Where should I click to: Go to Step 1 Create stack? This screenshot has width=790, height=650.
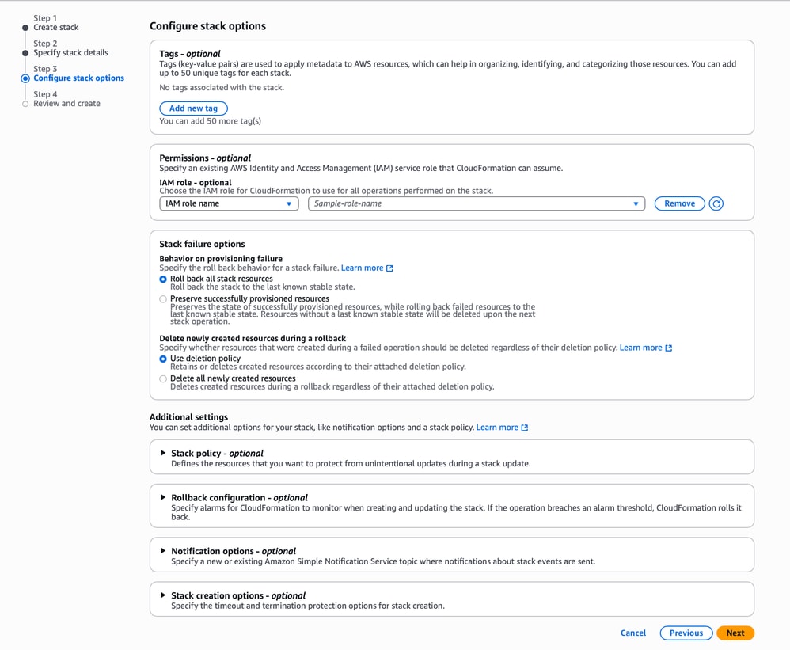(x=55, y=27)
